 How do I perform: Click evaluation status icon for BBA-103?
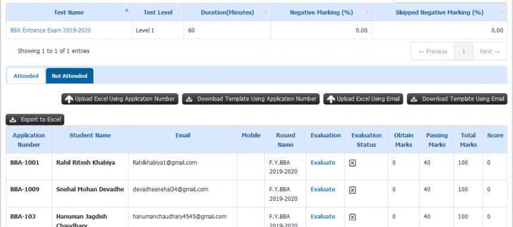352,217
